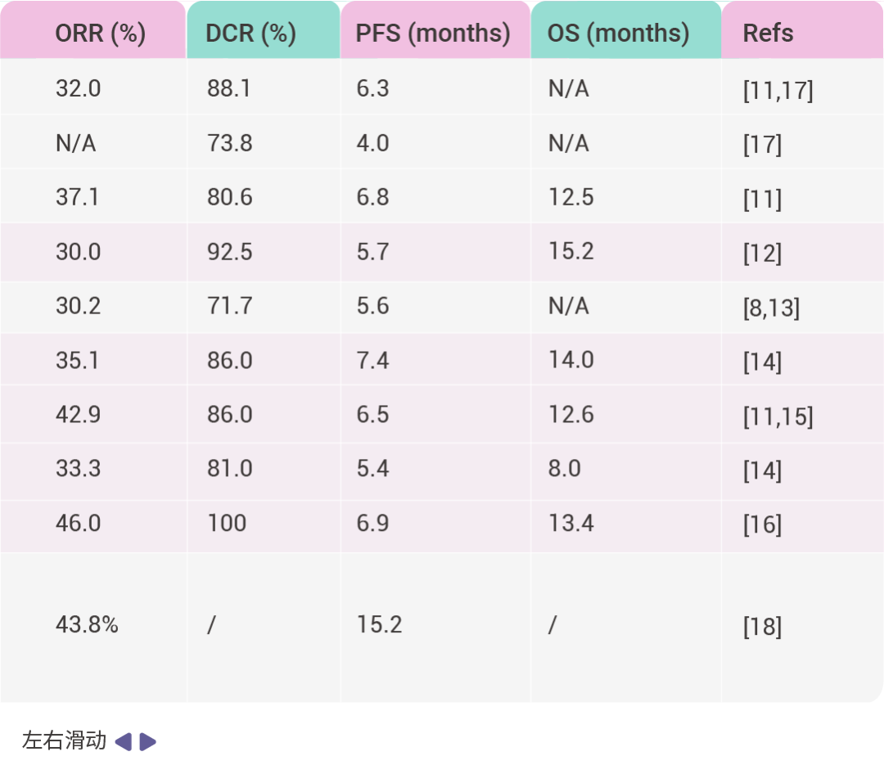This screenshot has height=774, width=884.
Task: Select the PFS (months) column header
Action: [x=433, y=34]
